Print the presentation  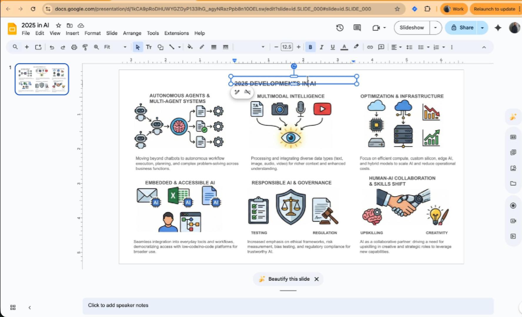[74, 47]
